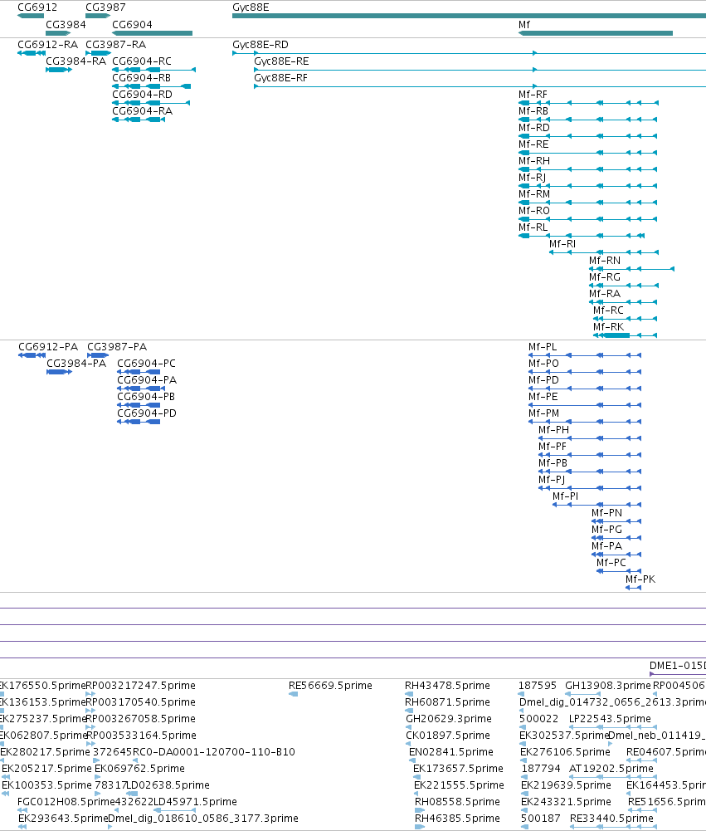Click protein CG6904-PB
This screenshot has height=831, width=706.
click(x=146, y=397)
